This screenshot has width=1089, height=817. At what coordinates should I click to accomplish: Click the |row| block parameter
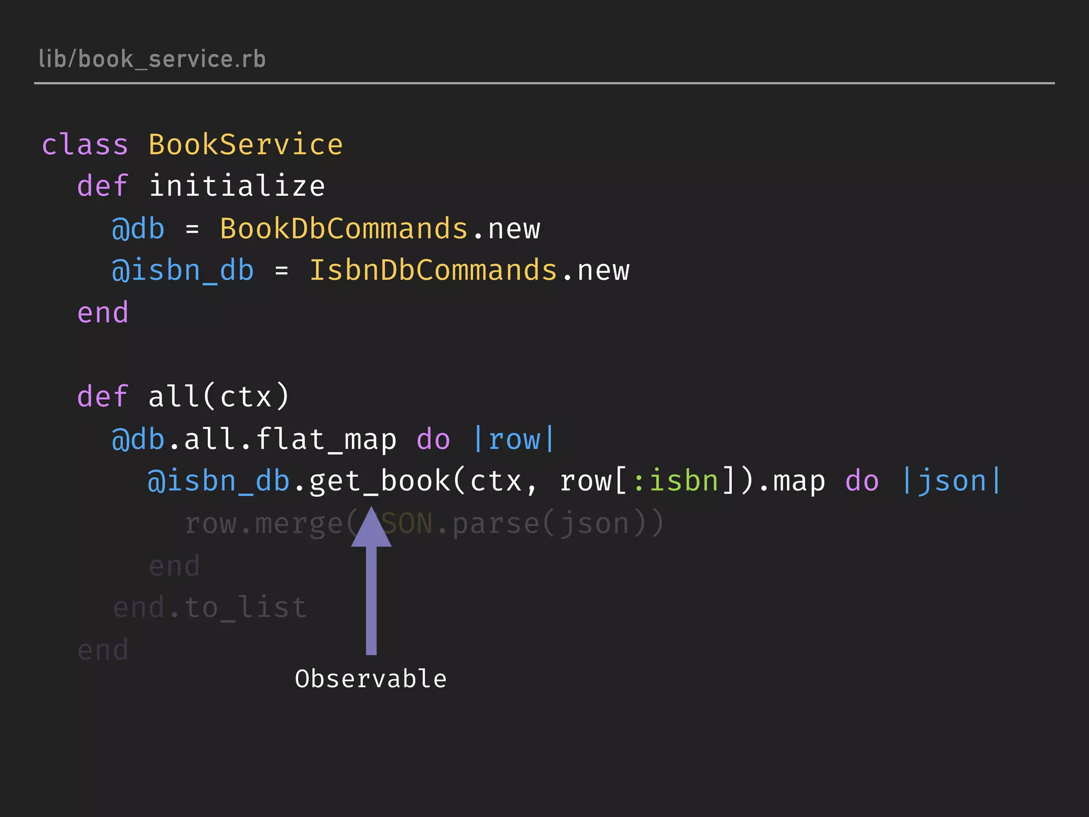(x=514, y=440)
